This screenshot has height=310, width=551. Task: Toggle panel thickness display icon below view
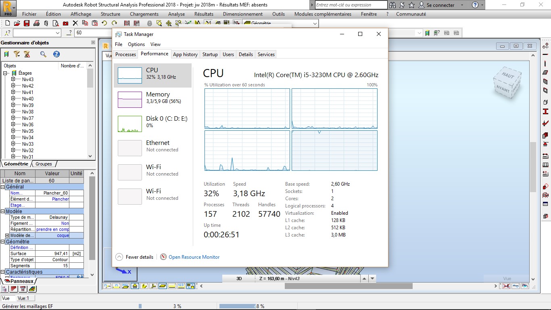(163, 286)
